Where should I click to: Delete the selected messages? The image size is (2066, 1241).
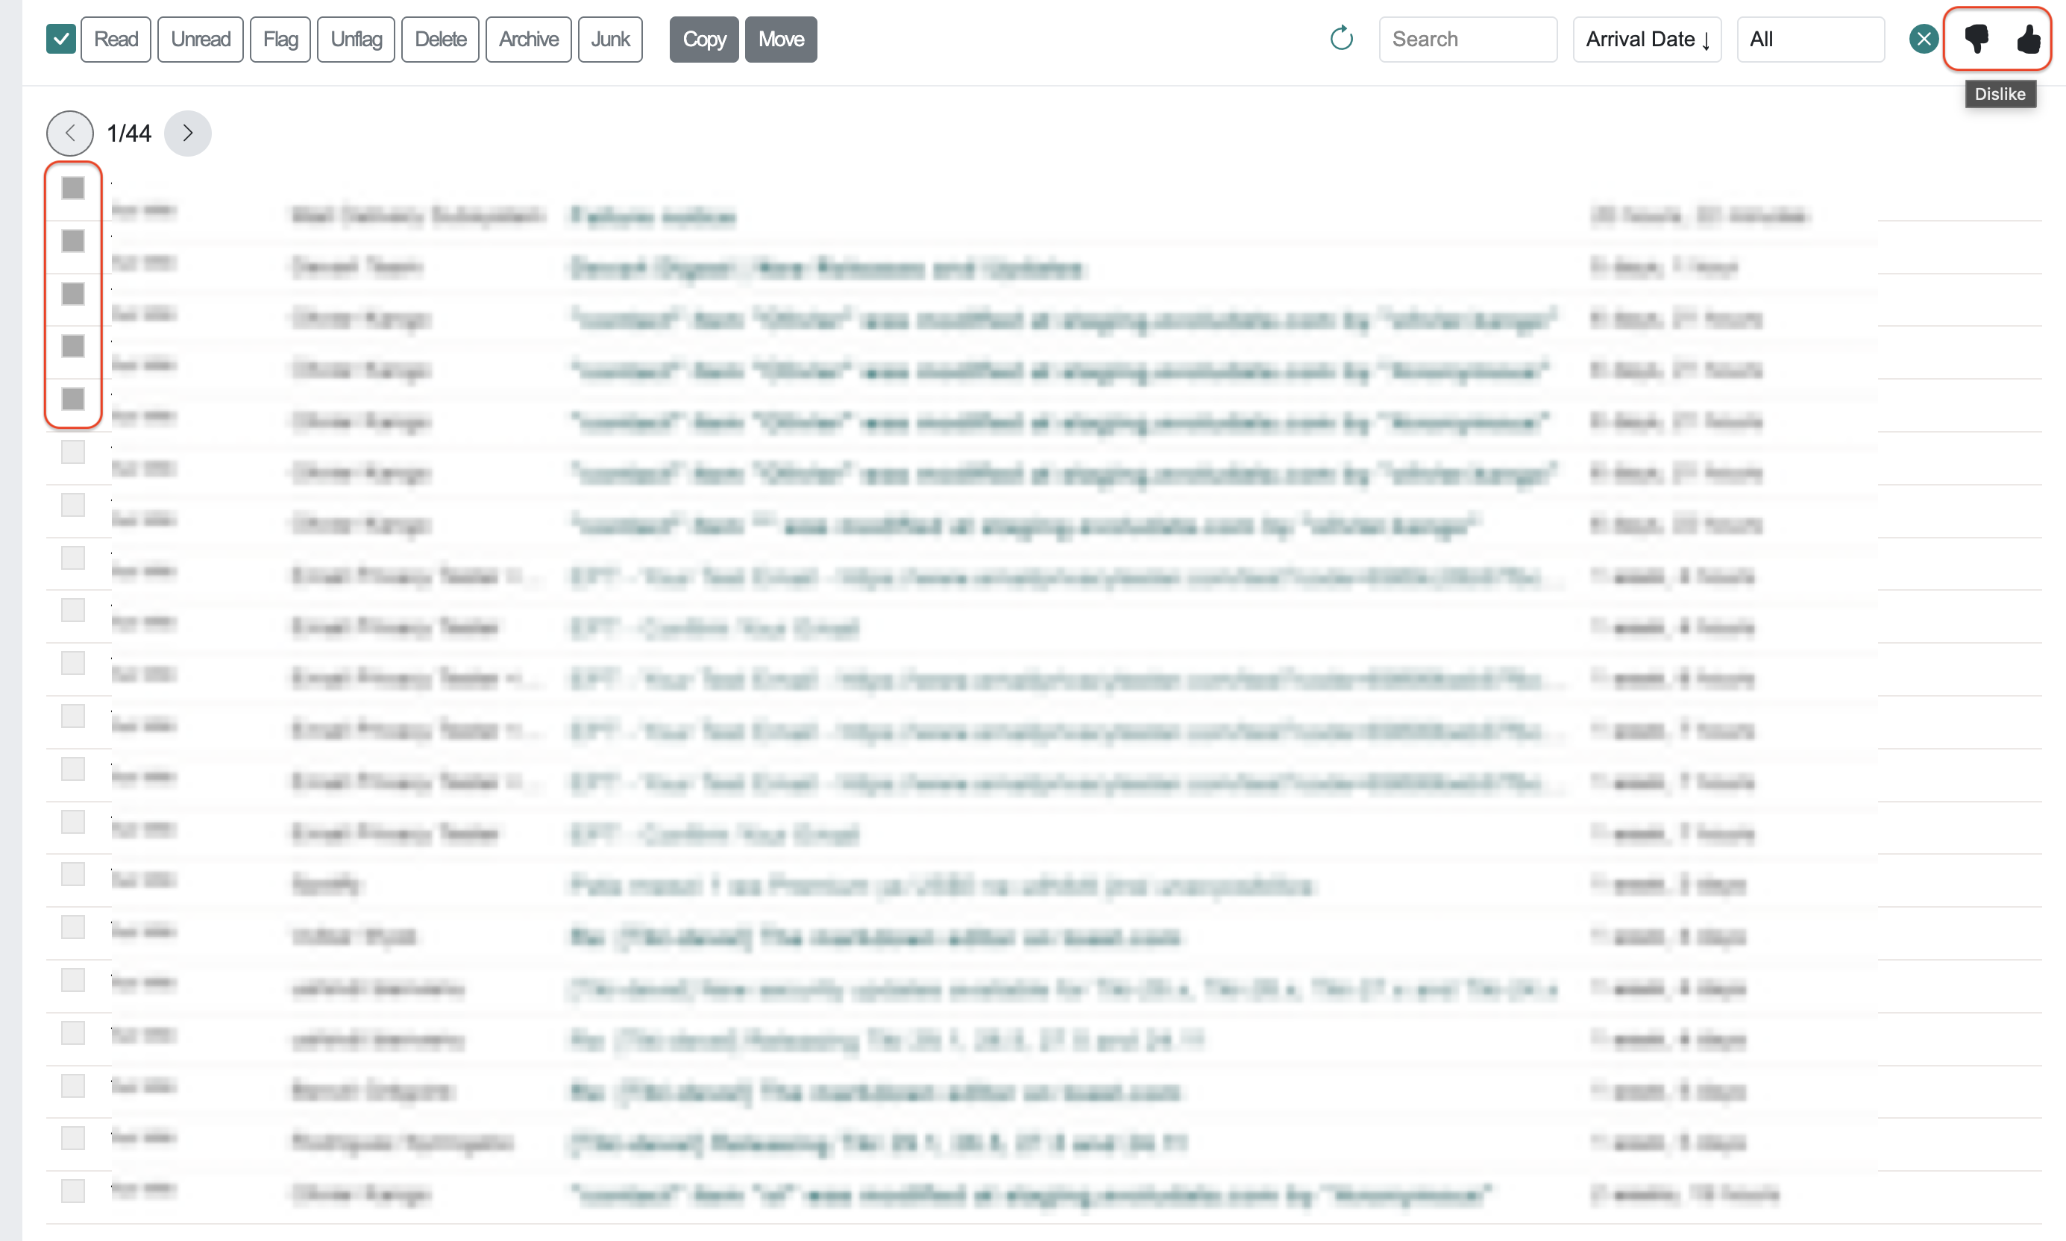pos(441,40)
